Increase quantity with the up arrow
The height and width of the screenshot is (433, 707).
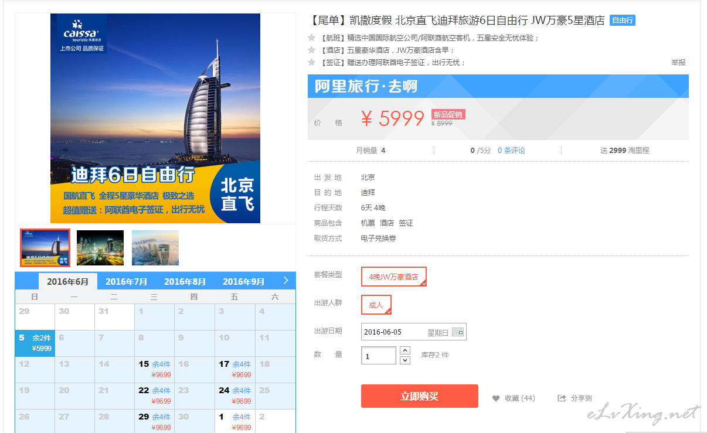(x=405, y=350)
